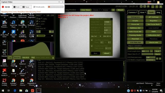Open Google Chrome desktop shortcut
This screenshot has height=93, width=165.
pyautogui.click(x=13, y=63)
